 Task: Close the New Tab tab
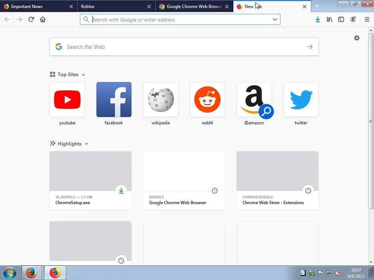[x=305, y=7]
